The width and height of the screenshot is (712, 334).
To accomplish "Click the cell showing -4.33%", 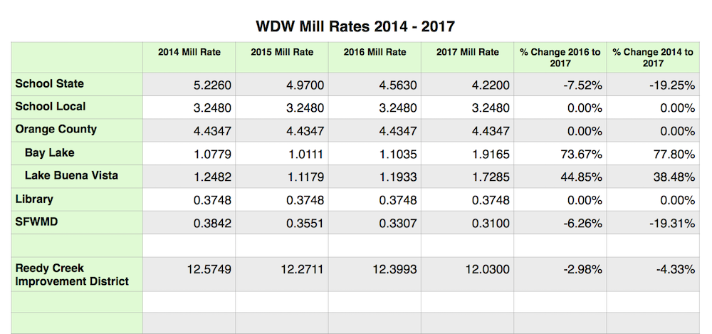I will 653,274.
